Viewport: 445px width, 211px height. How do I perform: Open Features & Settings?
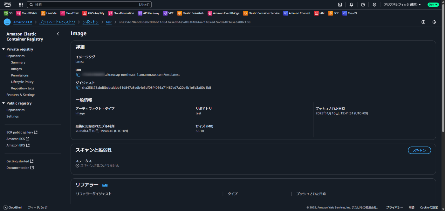[x=21, y=95]
